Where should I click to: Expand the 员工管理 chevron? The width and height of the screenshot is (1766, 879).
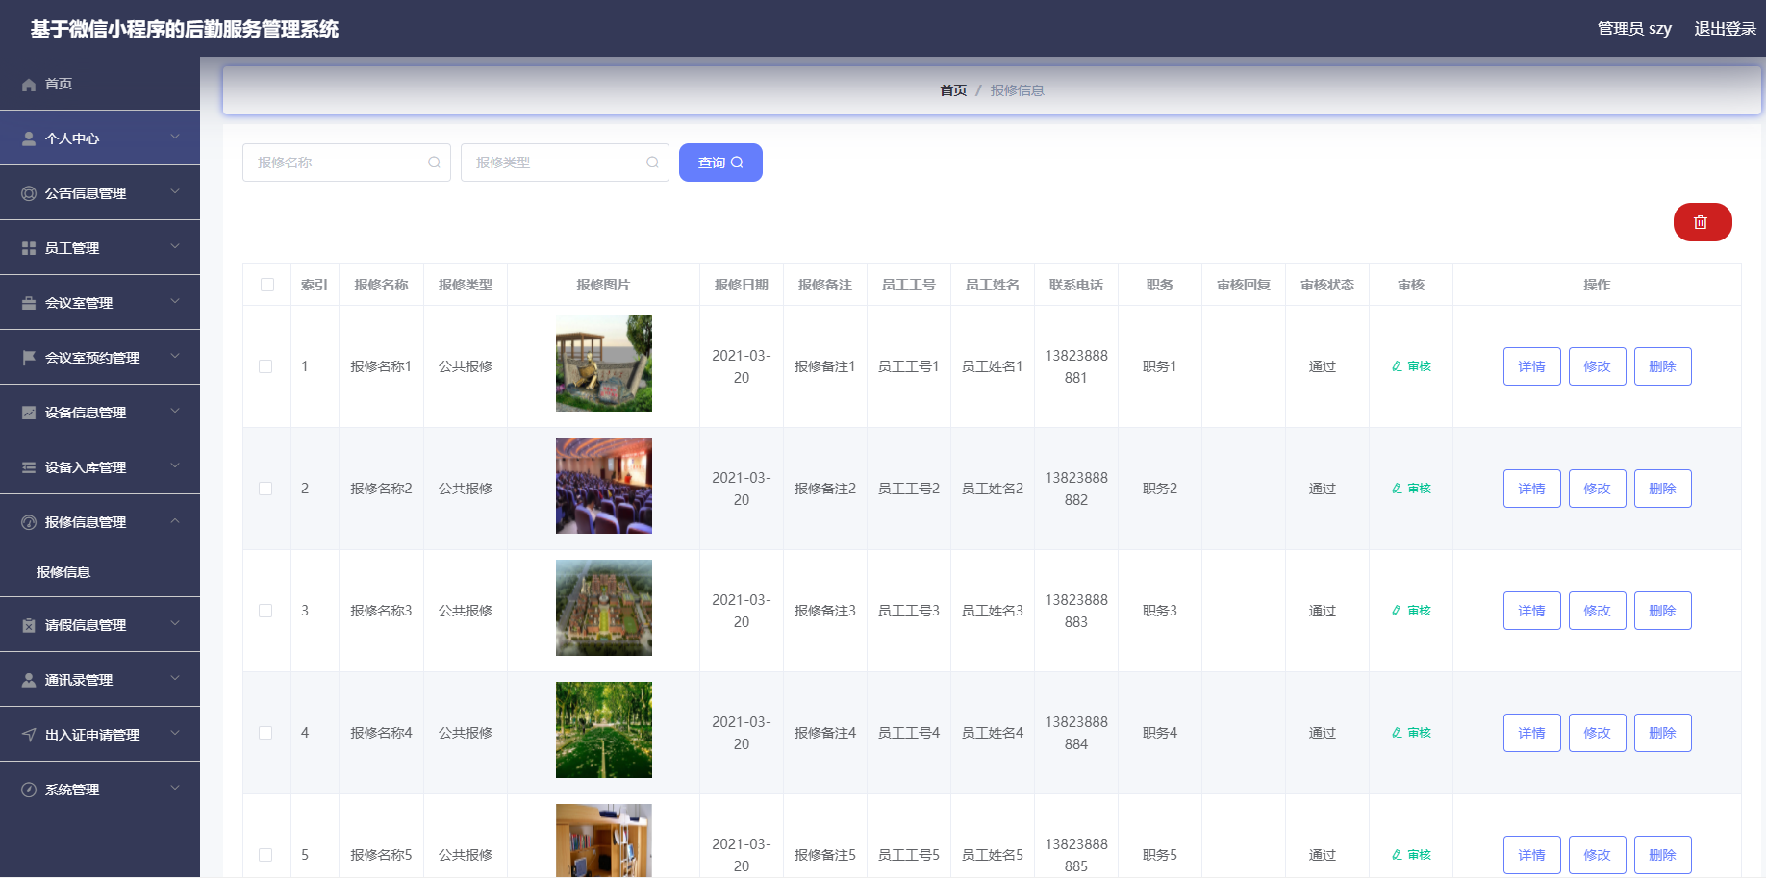pyautogui.click(x=175, y=246)
